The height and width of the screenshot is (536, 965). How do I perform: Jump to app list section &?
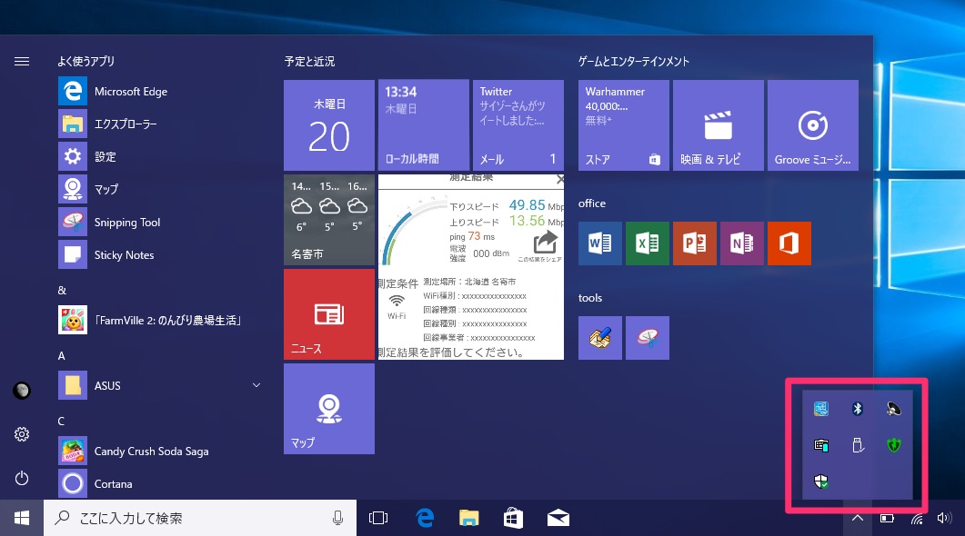click(62, 290)
